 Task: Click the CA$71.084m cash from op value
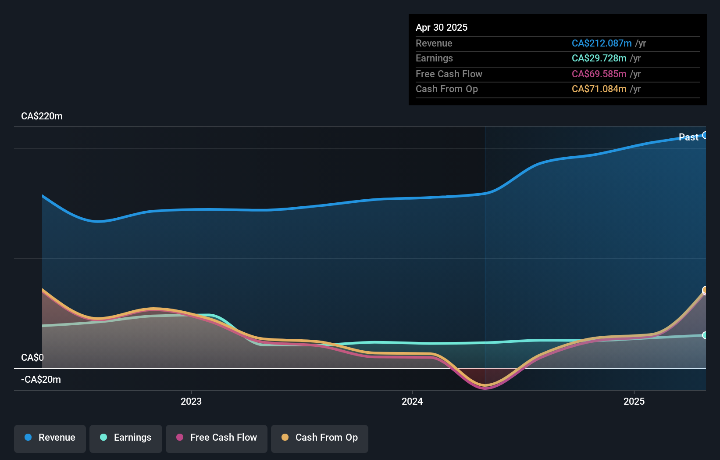(x=599, y=89)
